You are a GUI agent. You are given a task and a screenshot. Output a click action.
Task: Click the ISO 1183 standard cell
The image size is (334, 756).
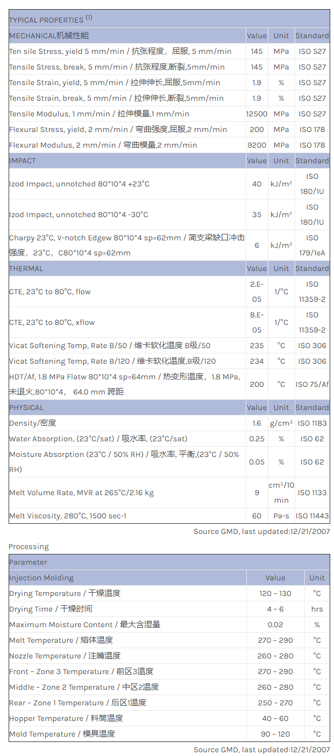[312, 423]
